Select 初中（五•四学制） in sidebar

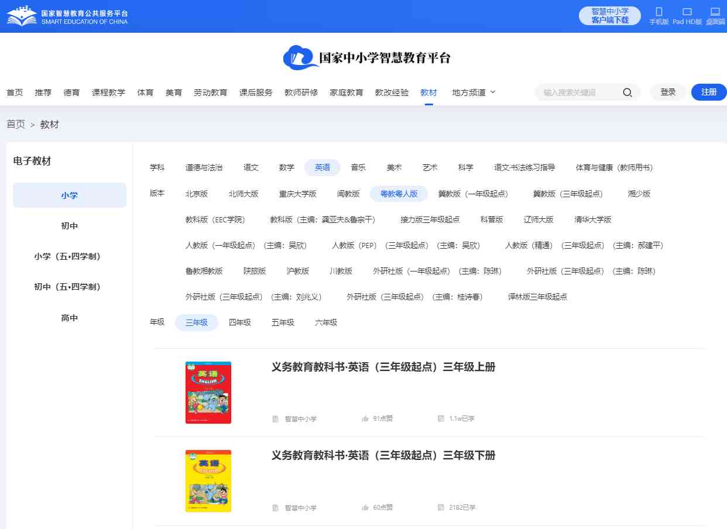(x=70, y=287)
